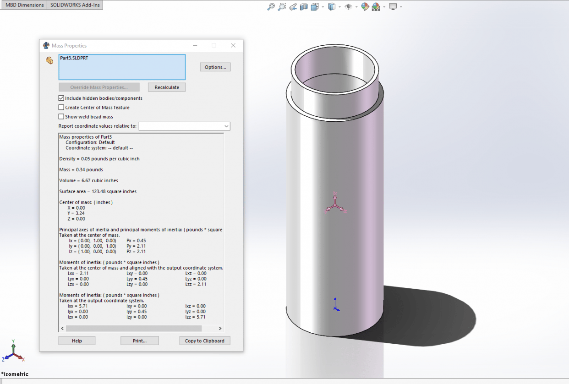
Task: Open the SOLIDWORKS Add-Ins tab
Action: pos(75,5)
